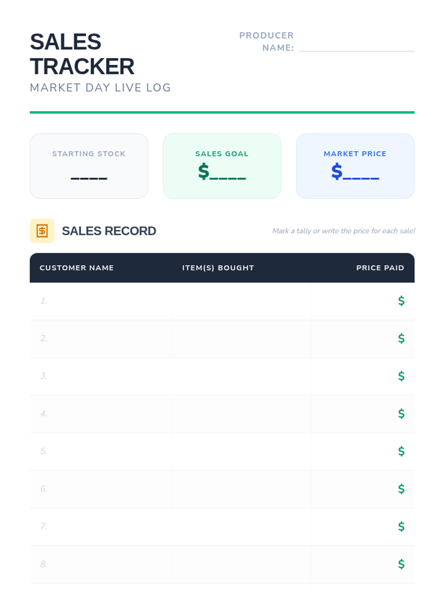Click the Starting Stock blank value
The height and width of the screenshot is (592, 444).
point(89,174)
